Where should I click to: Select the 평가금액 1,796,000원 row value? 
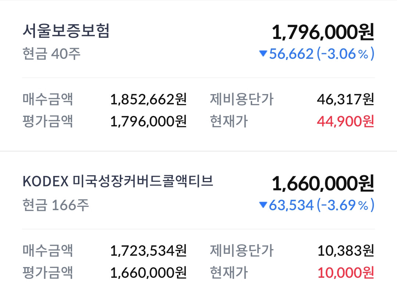[x=149, y=121]
